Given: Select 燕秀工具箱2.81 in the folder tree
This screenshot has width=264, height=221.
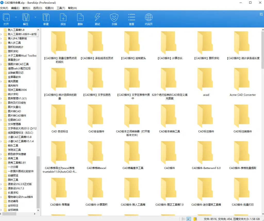Looking at the screenshot, I should coord(17,163).
